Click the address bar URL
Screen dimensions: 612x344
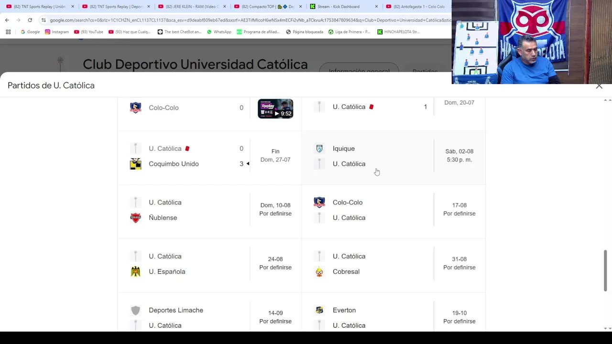250,20
